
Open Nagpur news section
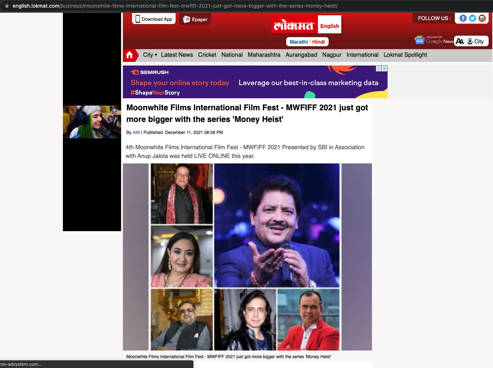pyautogui.click(x=332, y=55)
